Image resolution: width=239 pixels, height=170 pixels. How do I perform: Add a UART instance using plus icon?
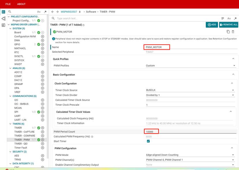[42, 116]
